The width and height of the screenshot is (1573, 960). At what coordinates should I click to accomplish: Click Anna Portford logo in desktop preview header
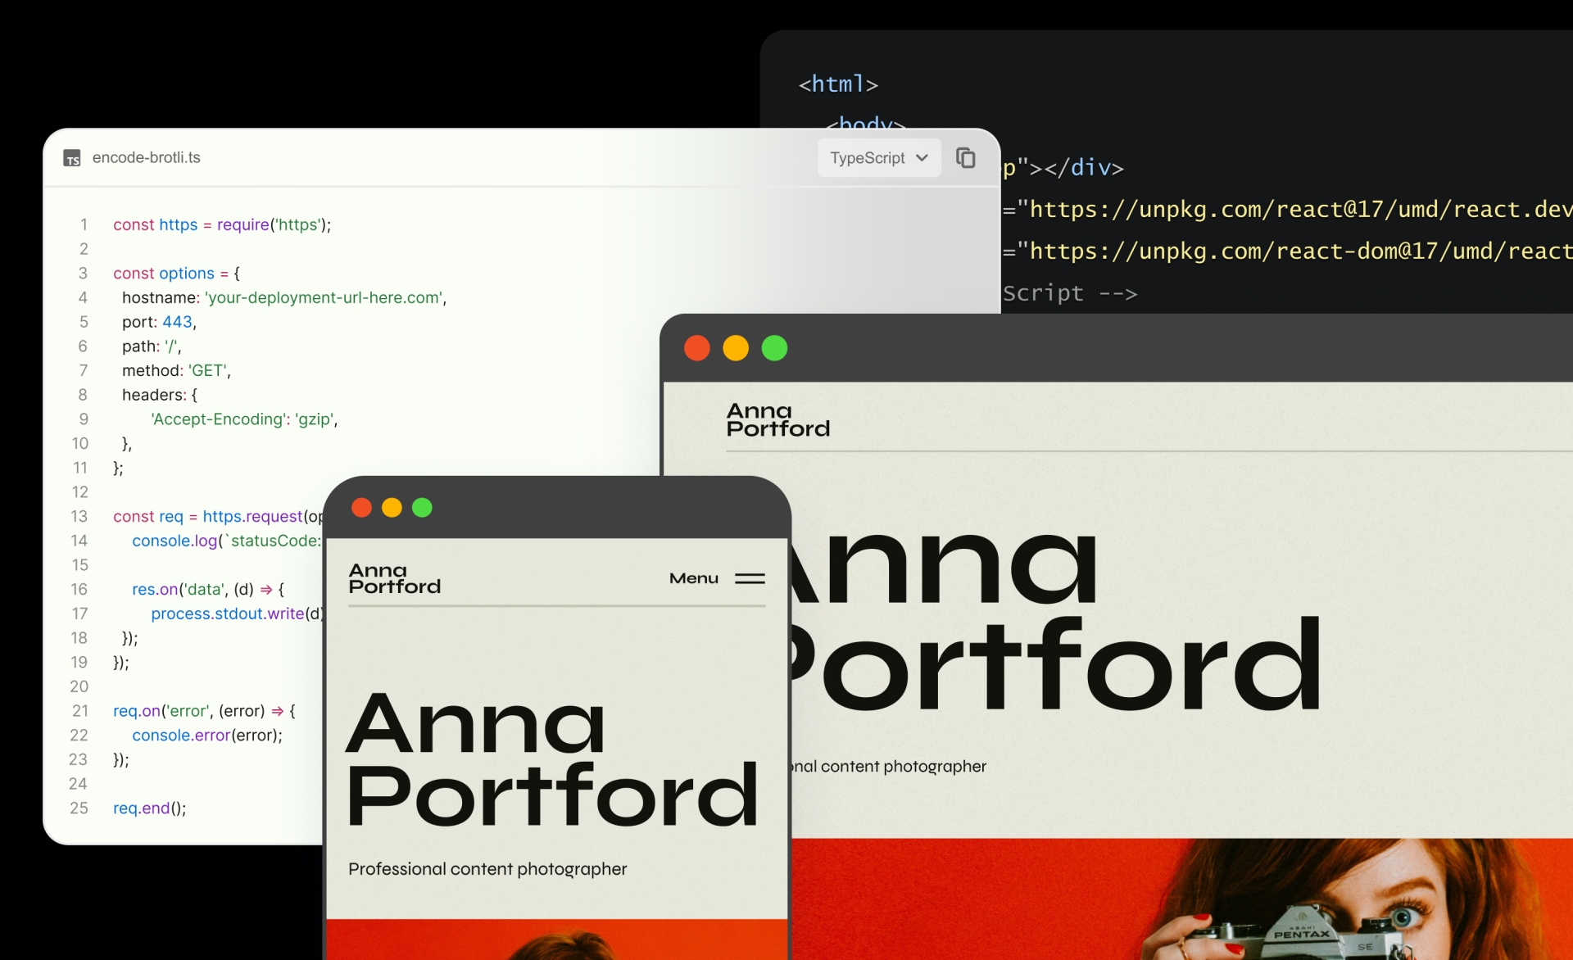777,419
